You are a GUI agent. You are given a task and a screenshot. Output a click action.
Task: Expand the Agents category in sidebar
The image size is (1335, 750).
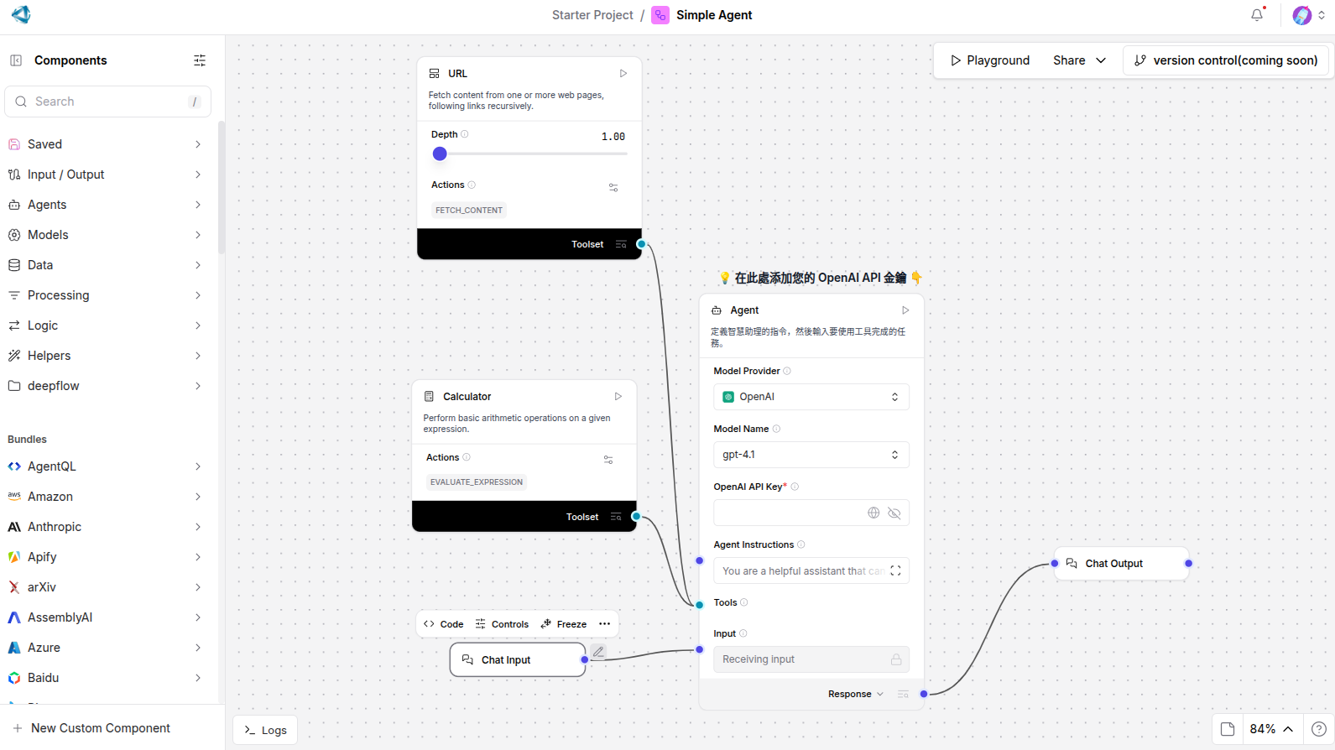click(105, 205)
